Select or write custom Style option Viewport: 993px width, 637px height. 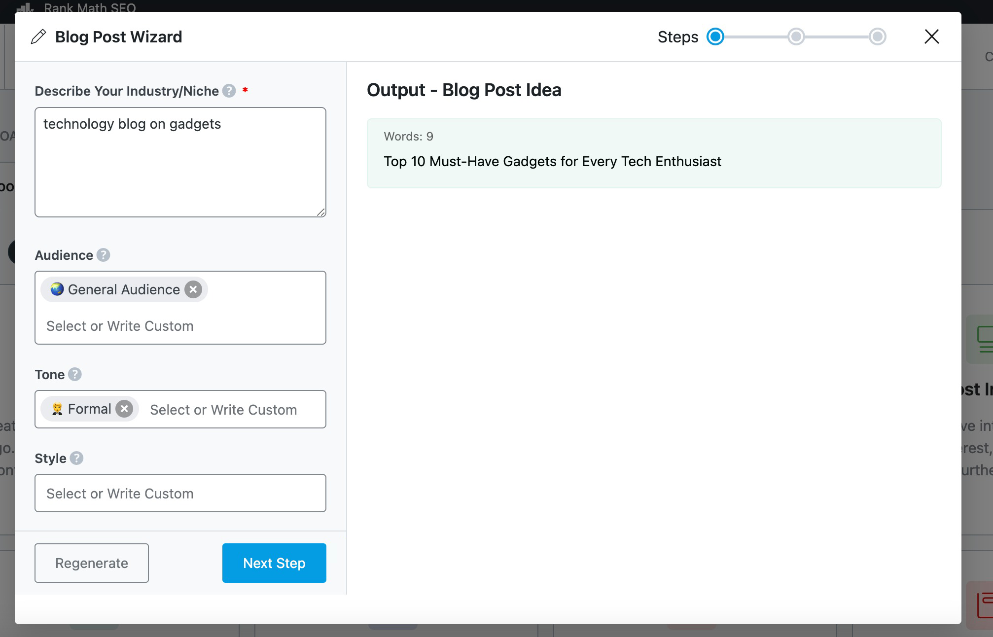coord(181,492)
